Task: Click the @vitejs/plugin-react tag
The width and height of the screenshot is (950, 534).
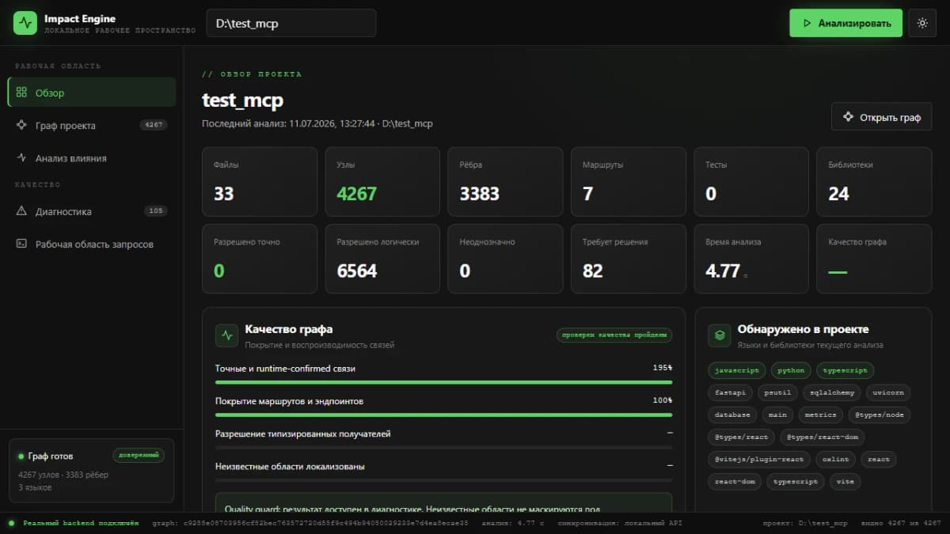Action: (758, 459)
